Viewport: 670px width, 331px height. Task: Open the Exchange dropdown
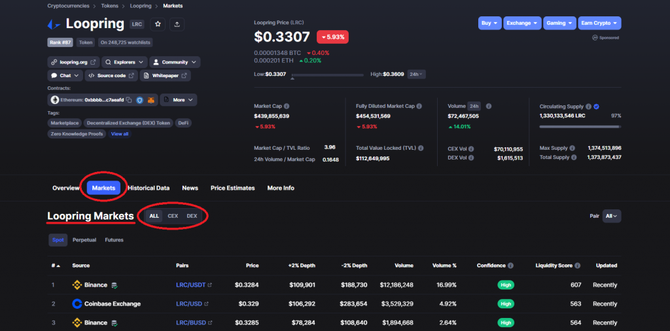(x=522, y=23)
